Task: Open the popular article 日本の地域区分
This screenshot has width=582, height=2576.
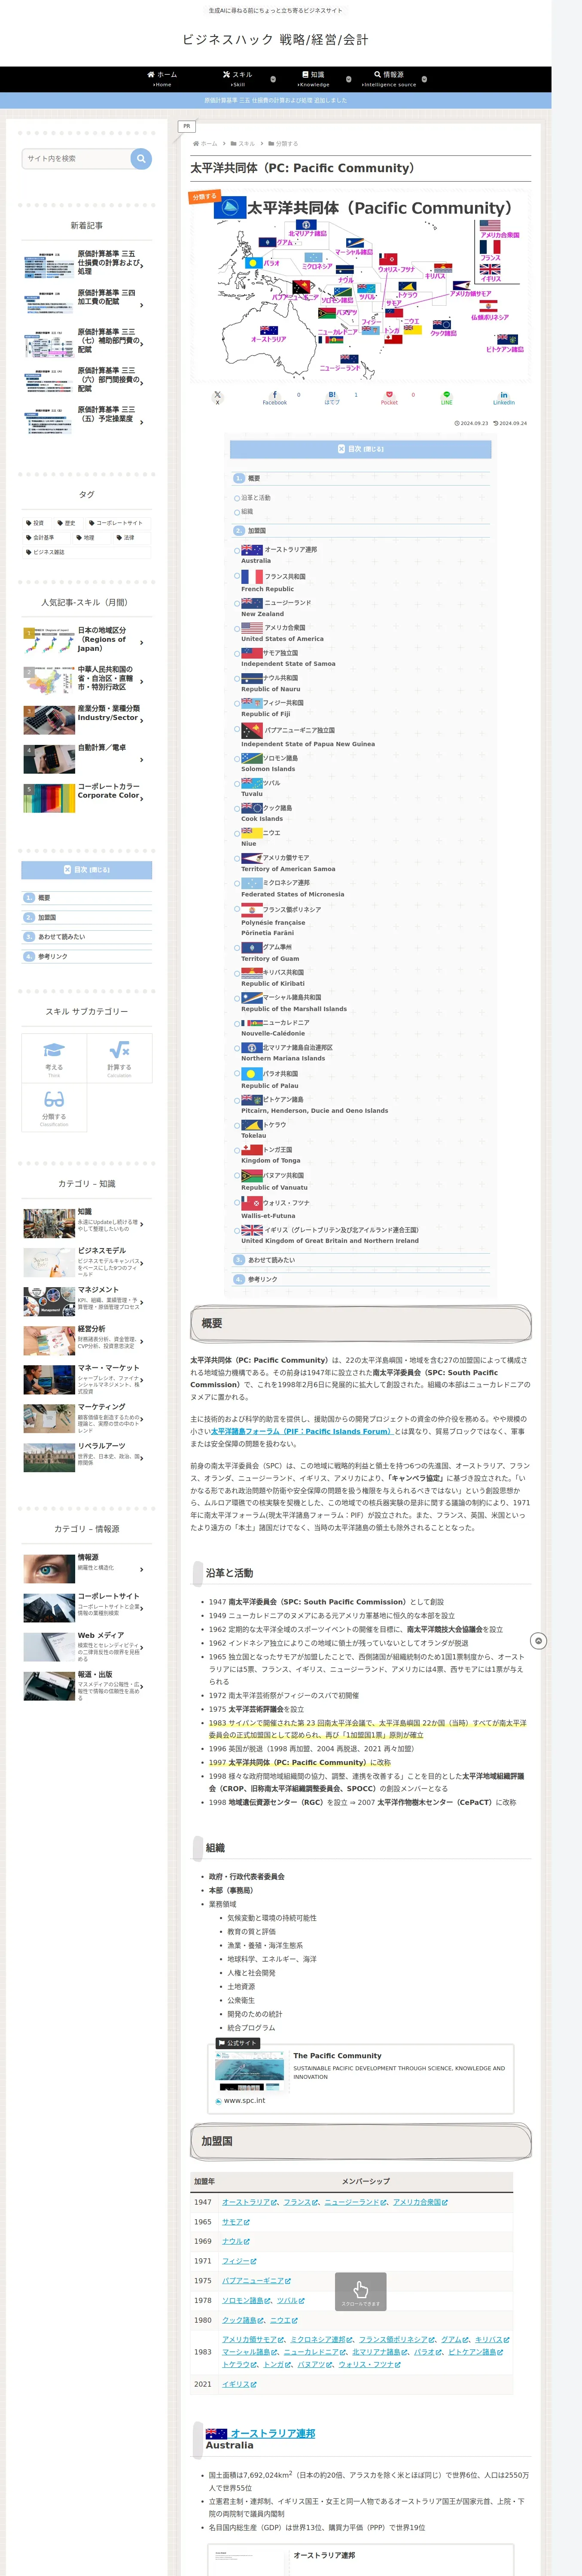Action: click(x=87, y=640)
